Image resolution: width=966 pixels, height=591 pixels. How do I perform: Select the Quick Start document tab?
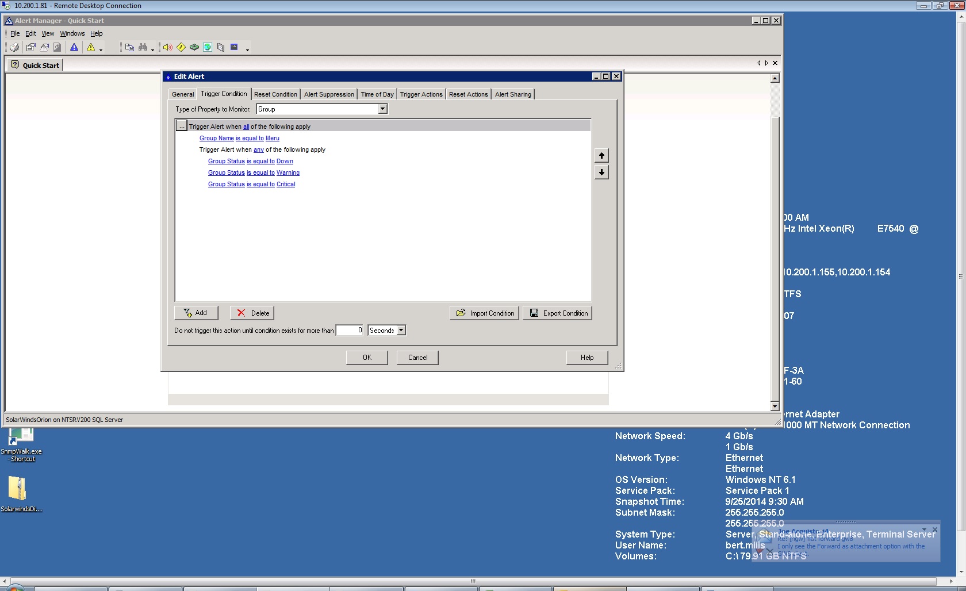point(36,65)
